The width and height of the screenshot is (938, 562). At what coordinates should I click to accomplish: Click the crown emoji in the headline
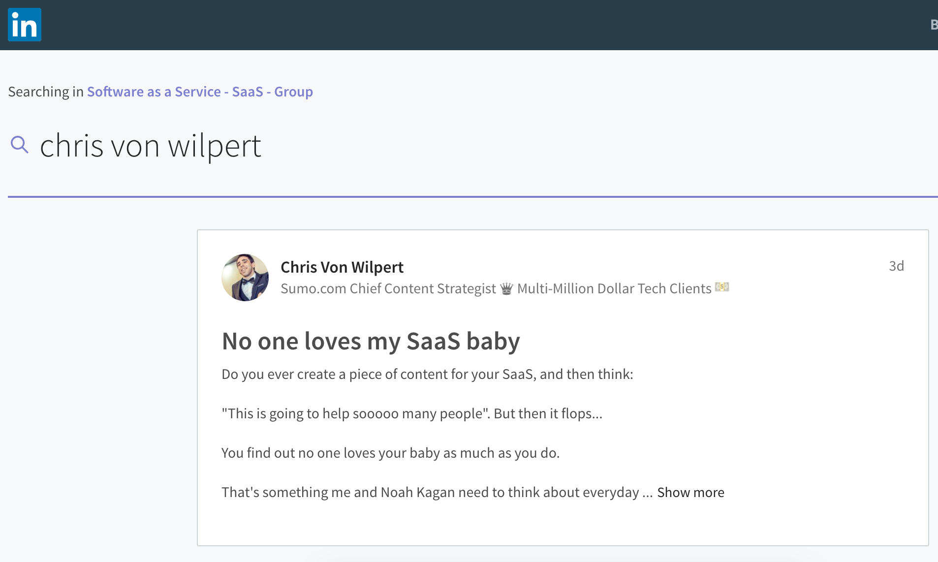coord(506,288)
